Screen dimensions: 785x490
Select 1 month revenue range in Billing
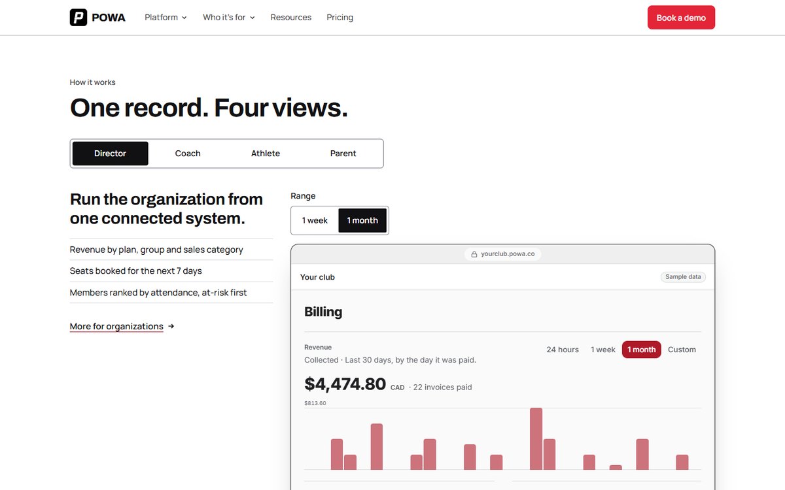pyautogui.click(x=642, y=350)
